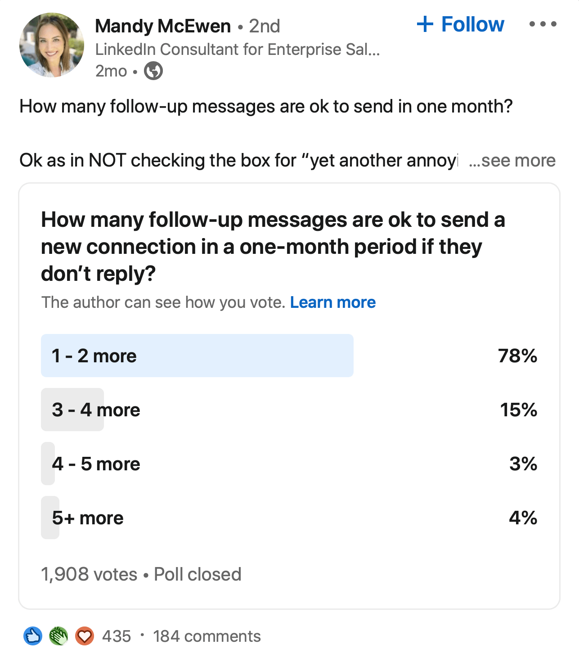Follow Mandy McEwen
This screenshot has width=579, height=658.
click(x=461, y=24)
